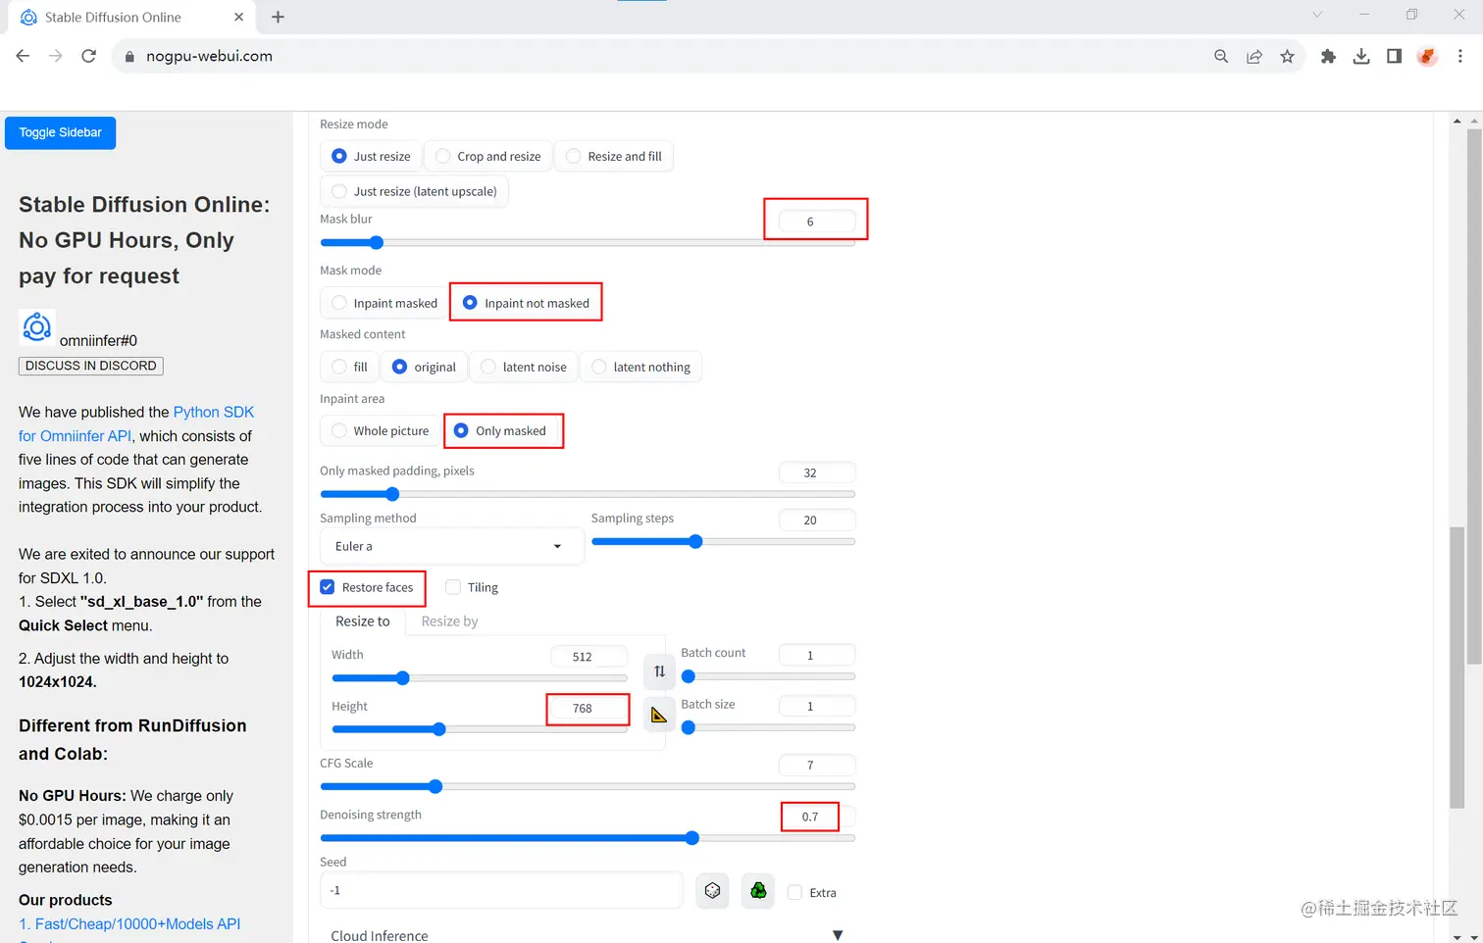This screenshot has height=943, width=1483.
Task: Reuse last seed with recycle icon
Action: point(758,891)
